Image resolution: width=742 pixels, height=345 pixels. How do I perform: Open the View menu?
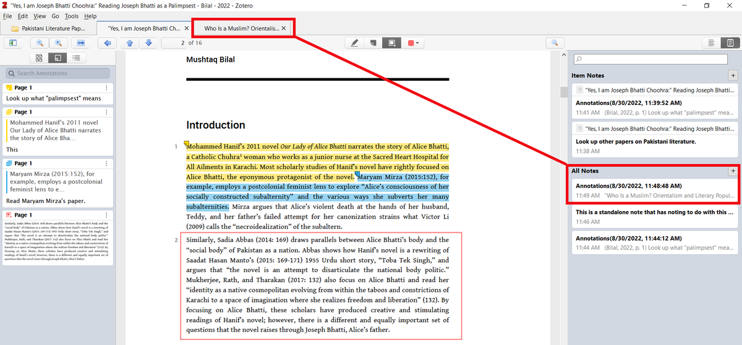[40, 16]
